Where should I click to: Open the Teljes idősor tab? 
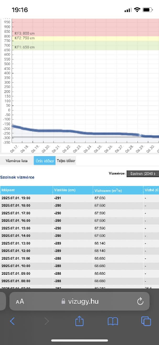pyautogui.click(x=66, y=161)
